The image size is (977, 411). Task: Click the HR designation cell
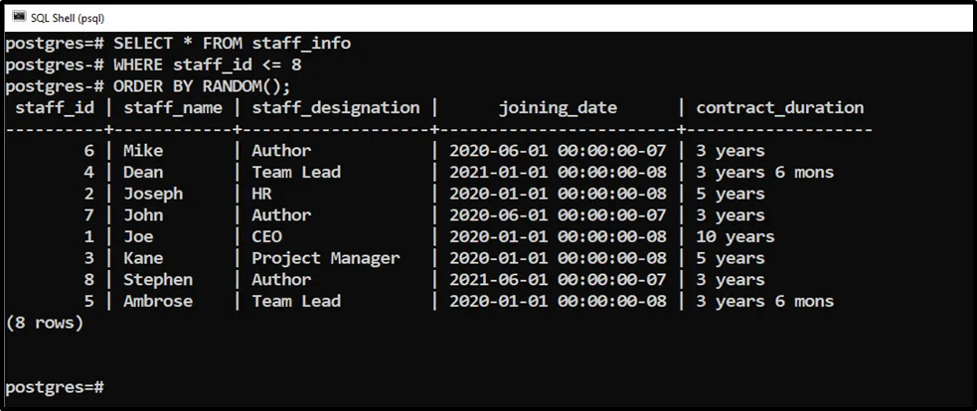[x=261, y=194]
